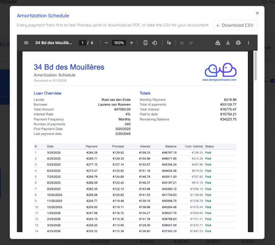This screenshot has height=245, width=275.
Task: Click the 'Cum. interest' column header
Action: coord(194,146)
